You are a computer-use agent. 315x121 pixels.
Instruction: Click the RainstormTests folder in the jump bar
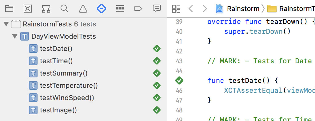pyautogui.click(x=291, y=9)
